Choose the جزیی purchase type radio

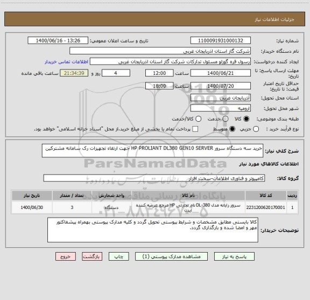256,129
